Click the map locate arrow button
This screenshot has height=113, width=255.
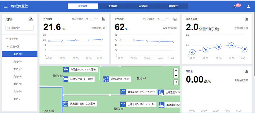point(176,82)
